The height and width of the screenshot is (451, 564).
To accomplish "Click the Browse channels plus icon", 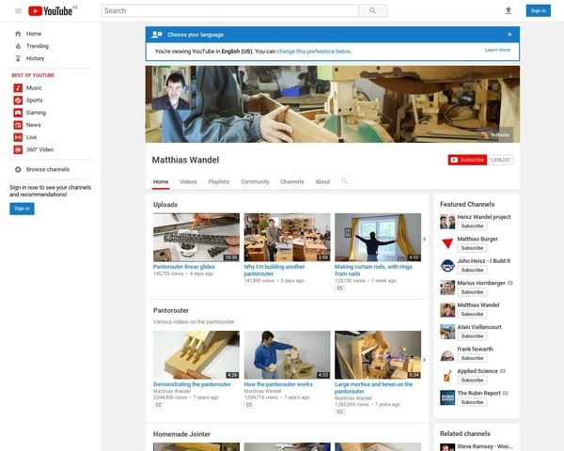I will (x=18, y=169).
